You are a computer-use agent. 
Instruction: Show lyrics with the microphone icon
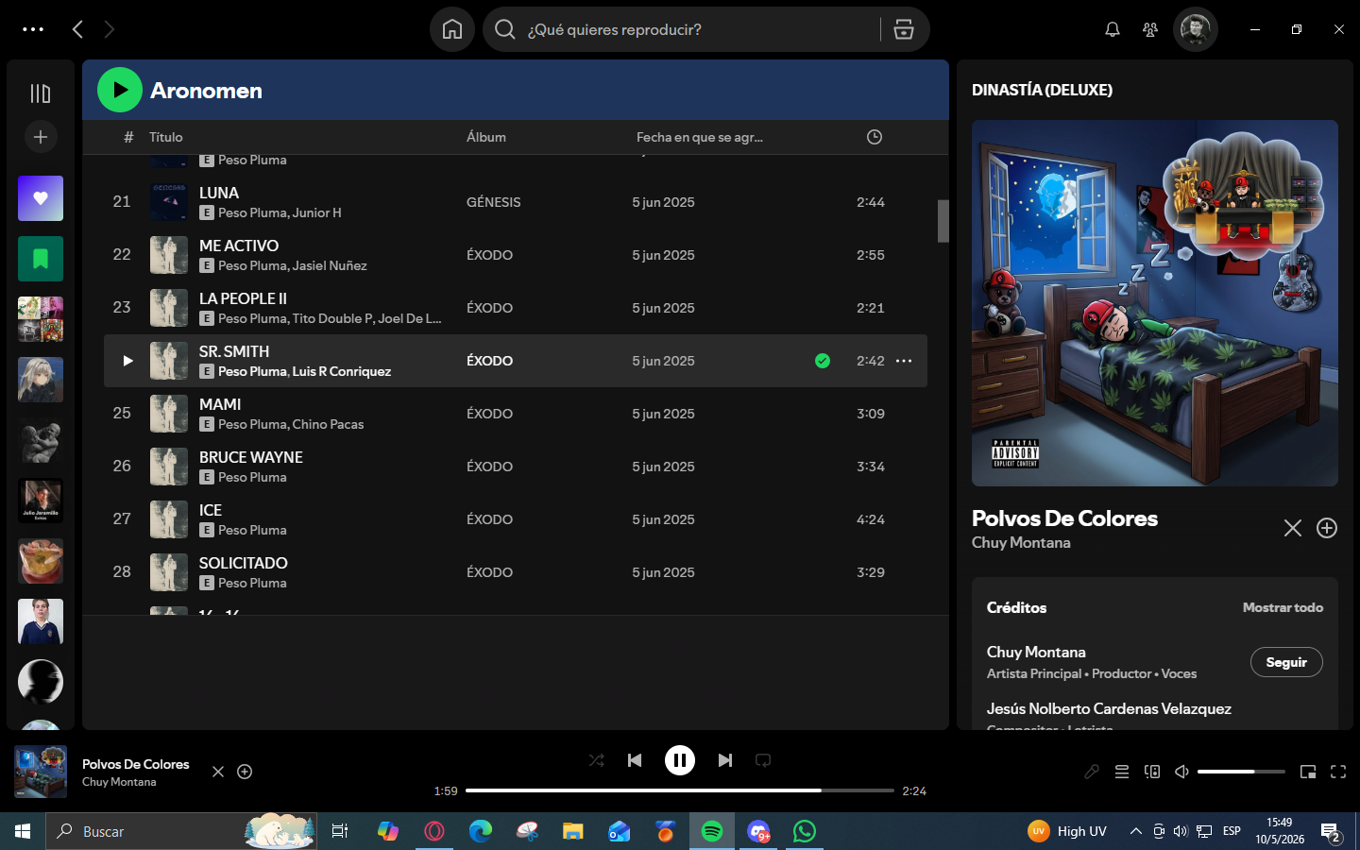pos(1092,772)
